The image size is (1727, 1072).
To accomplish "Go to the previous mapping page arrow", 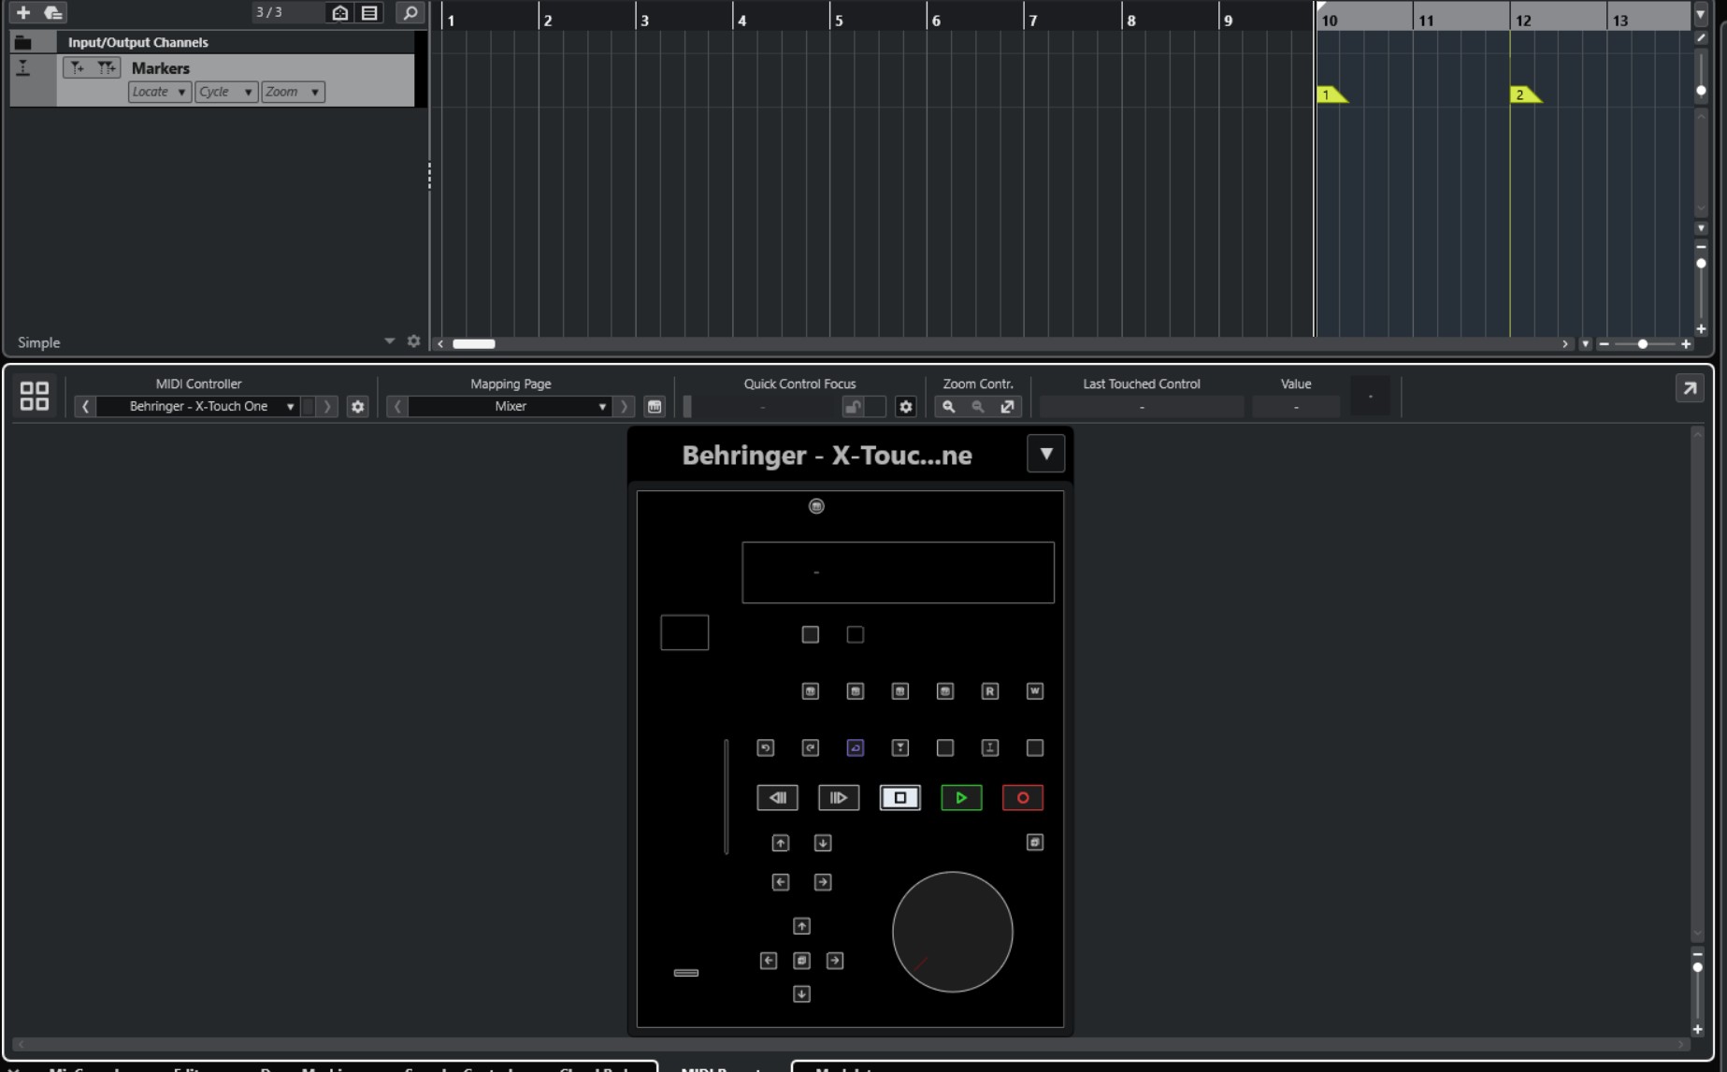I will [x=397, y=406].
